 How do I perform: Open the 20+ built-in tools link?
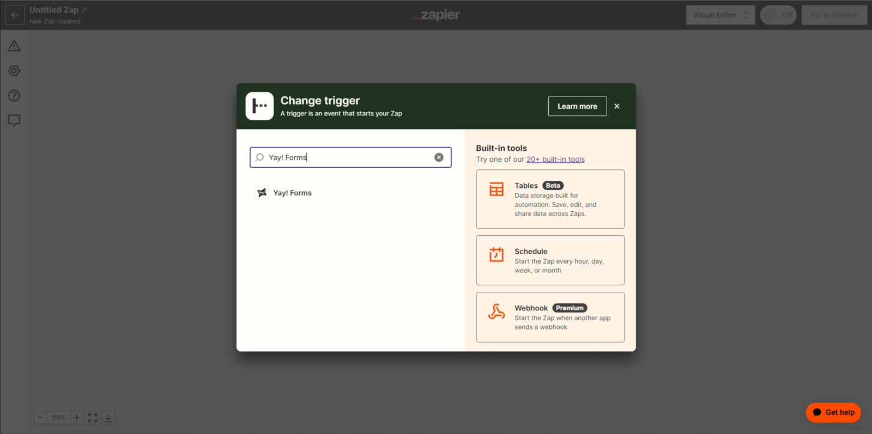[555, 160]
